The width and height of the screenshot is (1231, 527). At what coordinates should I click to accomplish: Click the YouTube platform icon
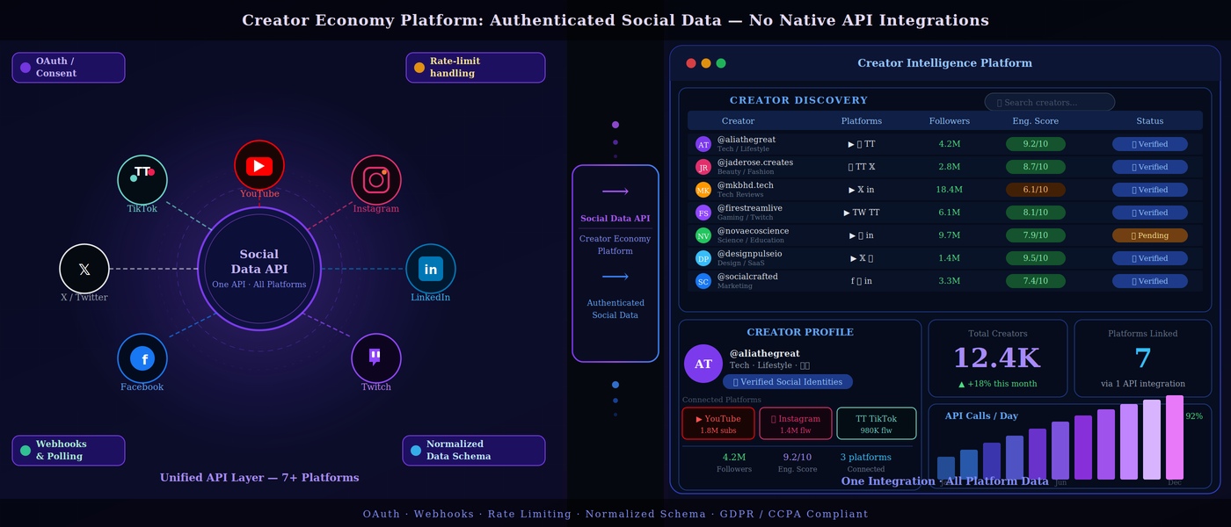coord(259,165)
